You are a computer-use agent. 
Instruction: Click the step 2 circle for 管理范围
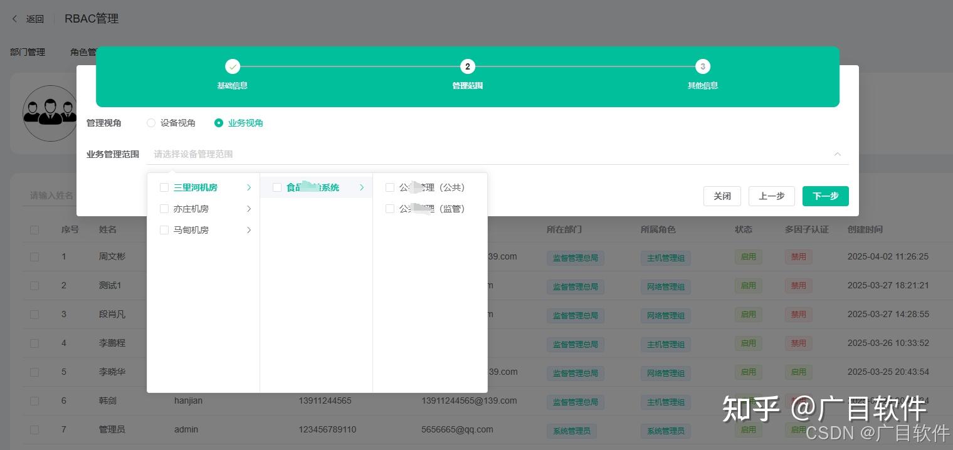point(468,66)
